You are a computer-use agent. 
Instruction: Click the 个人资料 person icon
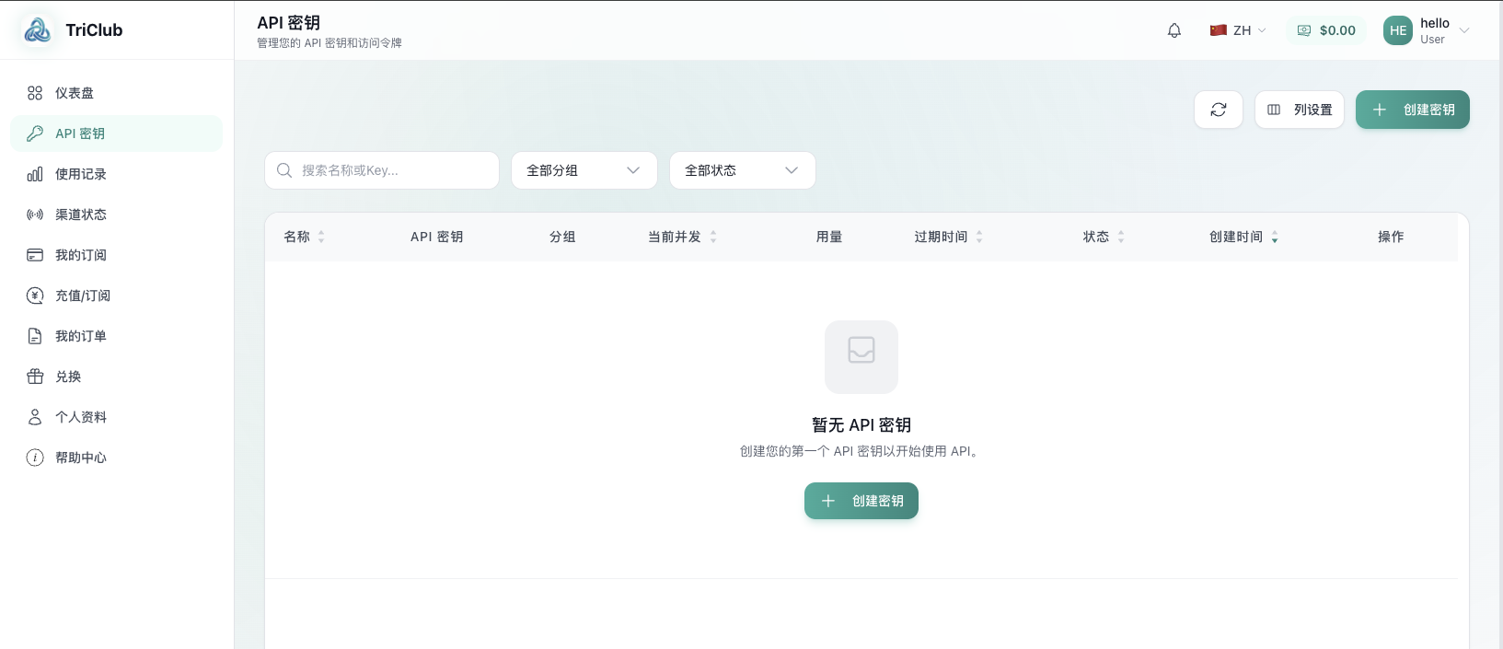point(35,417)
